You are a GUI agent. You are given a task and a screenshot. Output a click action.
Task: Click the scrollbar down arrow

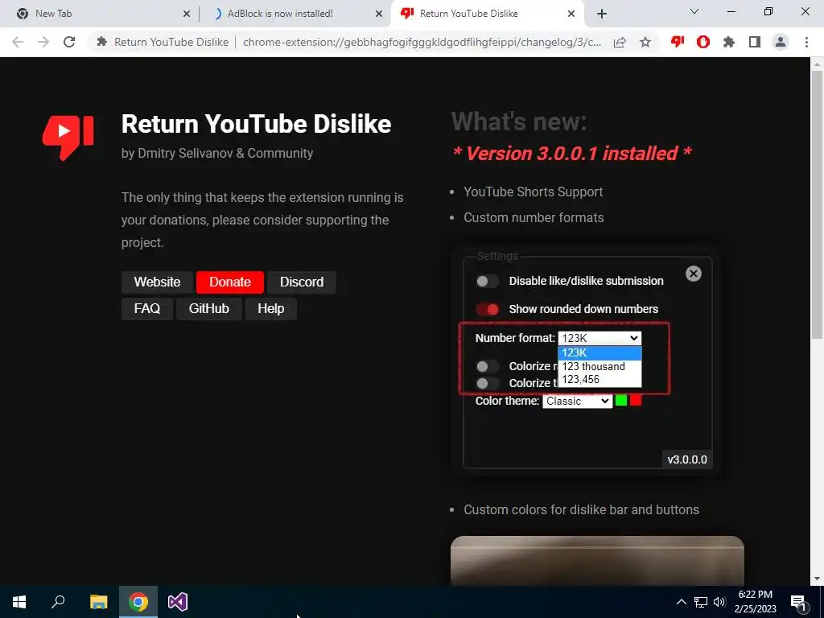tap(816, 579)
